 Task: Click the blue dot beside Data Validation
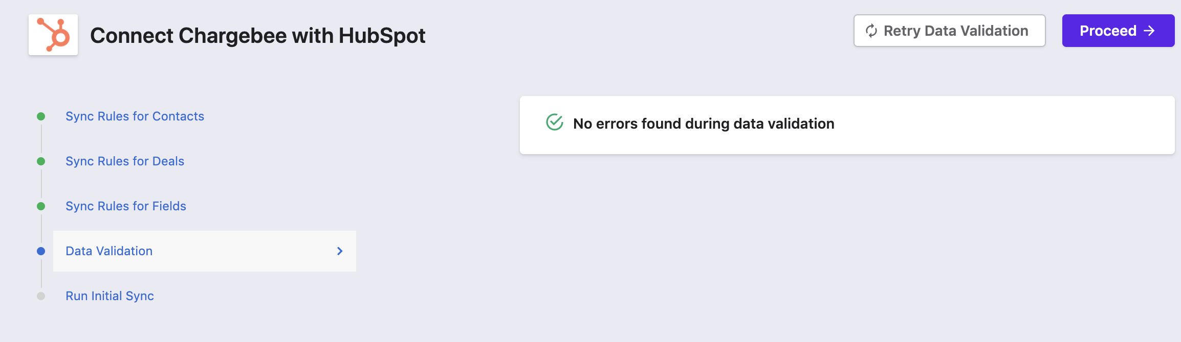tap(41, 251)
